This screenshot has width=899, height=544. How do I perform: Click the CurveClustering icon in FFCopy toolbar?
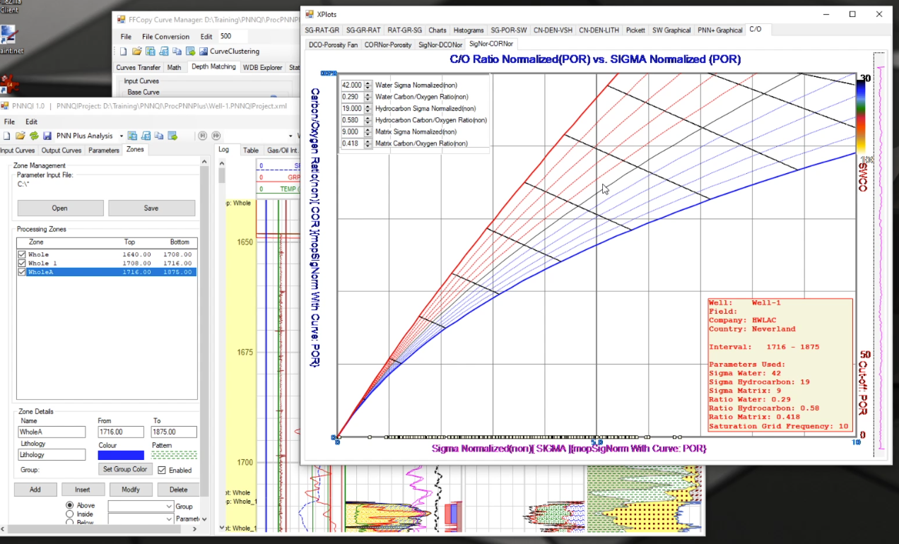click(x=204, y=51)
